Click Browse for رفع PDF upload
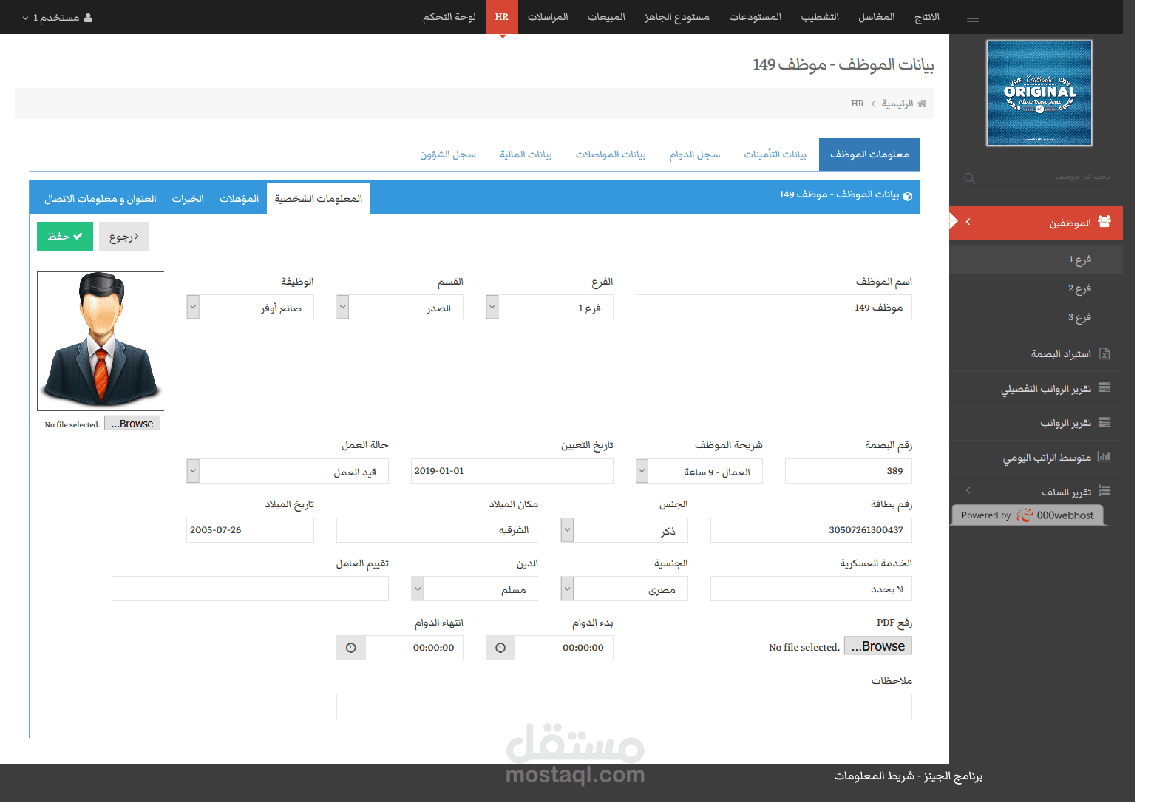 [878, 646]
